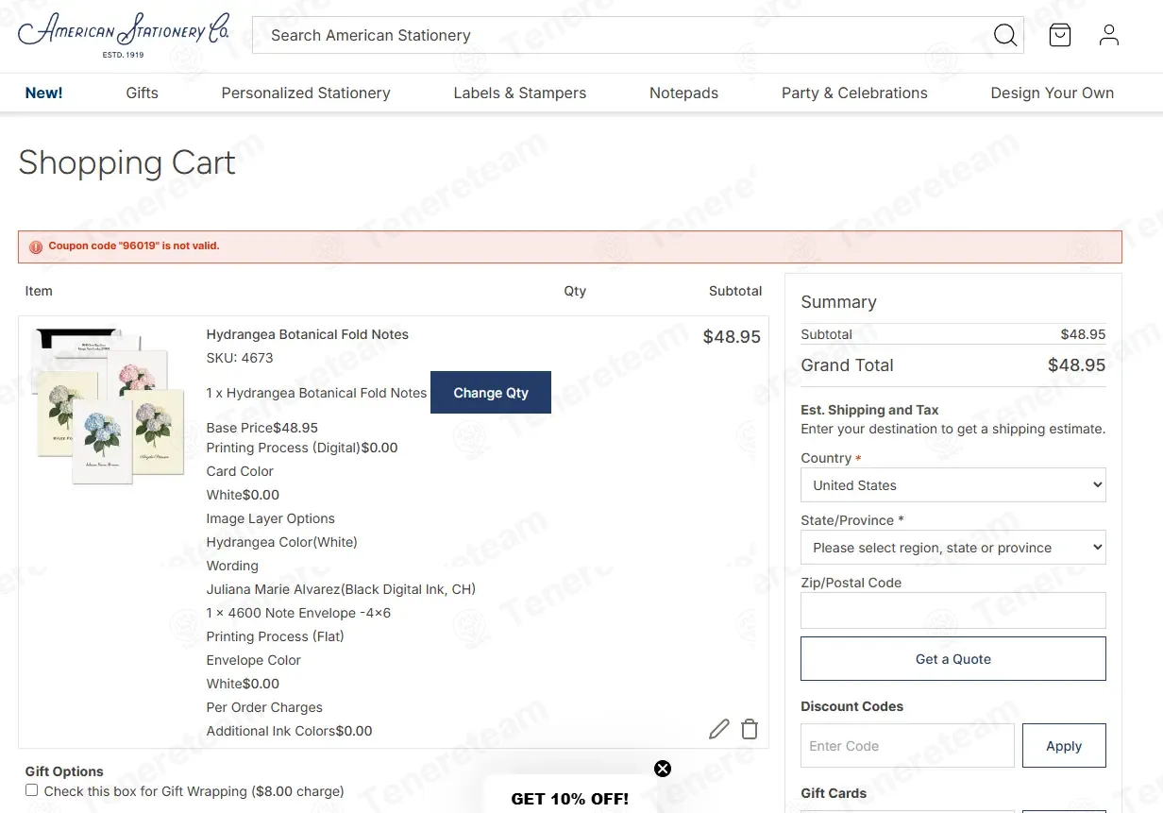Open the user account icon
1163x813 pixels.
click(1109, 36)
